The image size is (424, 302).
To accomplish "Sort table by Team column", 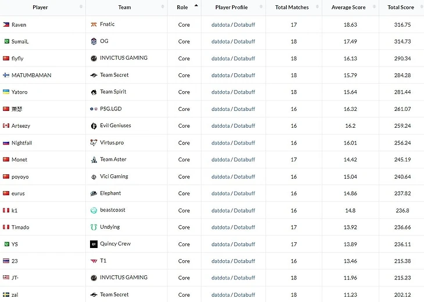I will tap(125, 8).
